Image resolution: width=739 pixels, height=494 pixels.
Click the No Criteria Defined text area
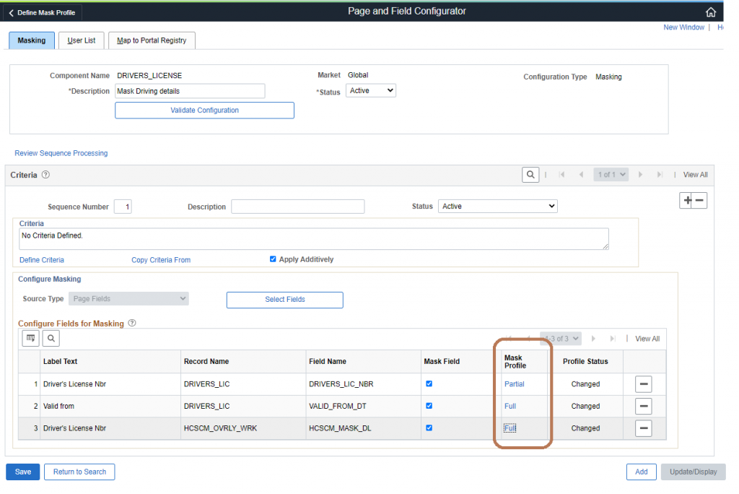click(314, 239)
